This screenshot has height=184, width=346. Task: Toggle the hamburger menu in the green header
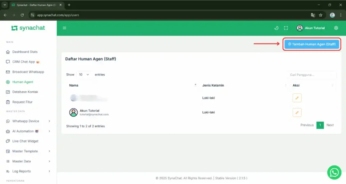click(65, 28)
